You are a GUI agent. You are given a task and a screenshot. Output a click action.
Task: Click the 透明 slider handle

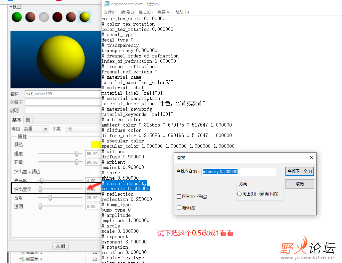40,206
